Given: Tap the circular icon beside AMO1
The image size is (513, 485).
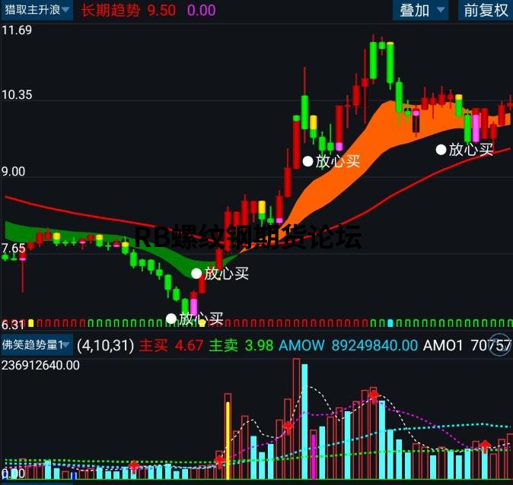Looking at the screenshot, I should click(501, 344).
